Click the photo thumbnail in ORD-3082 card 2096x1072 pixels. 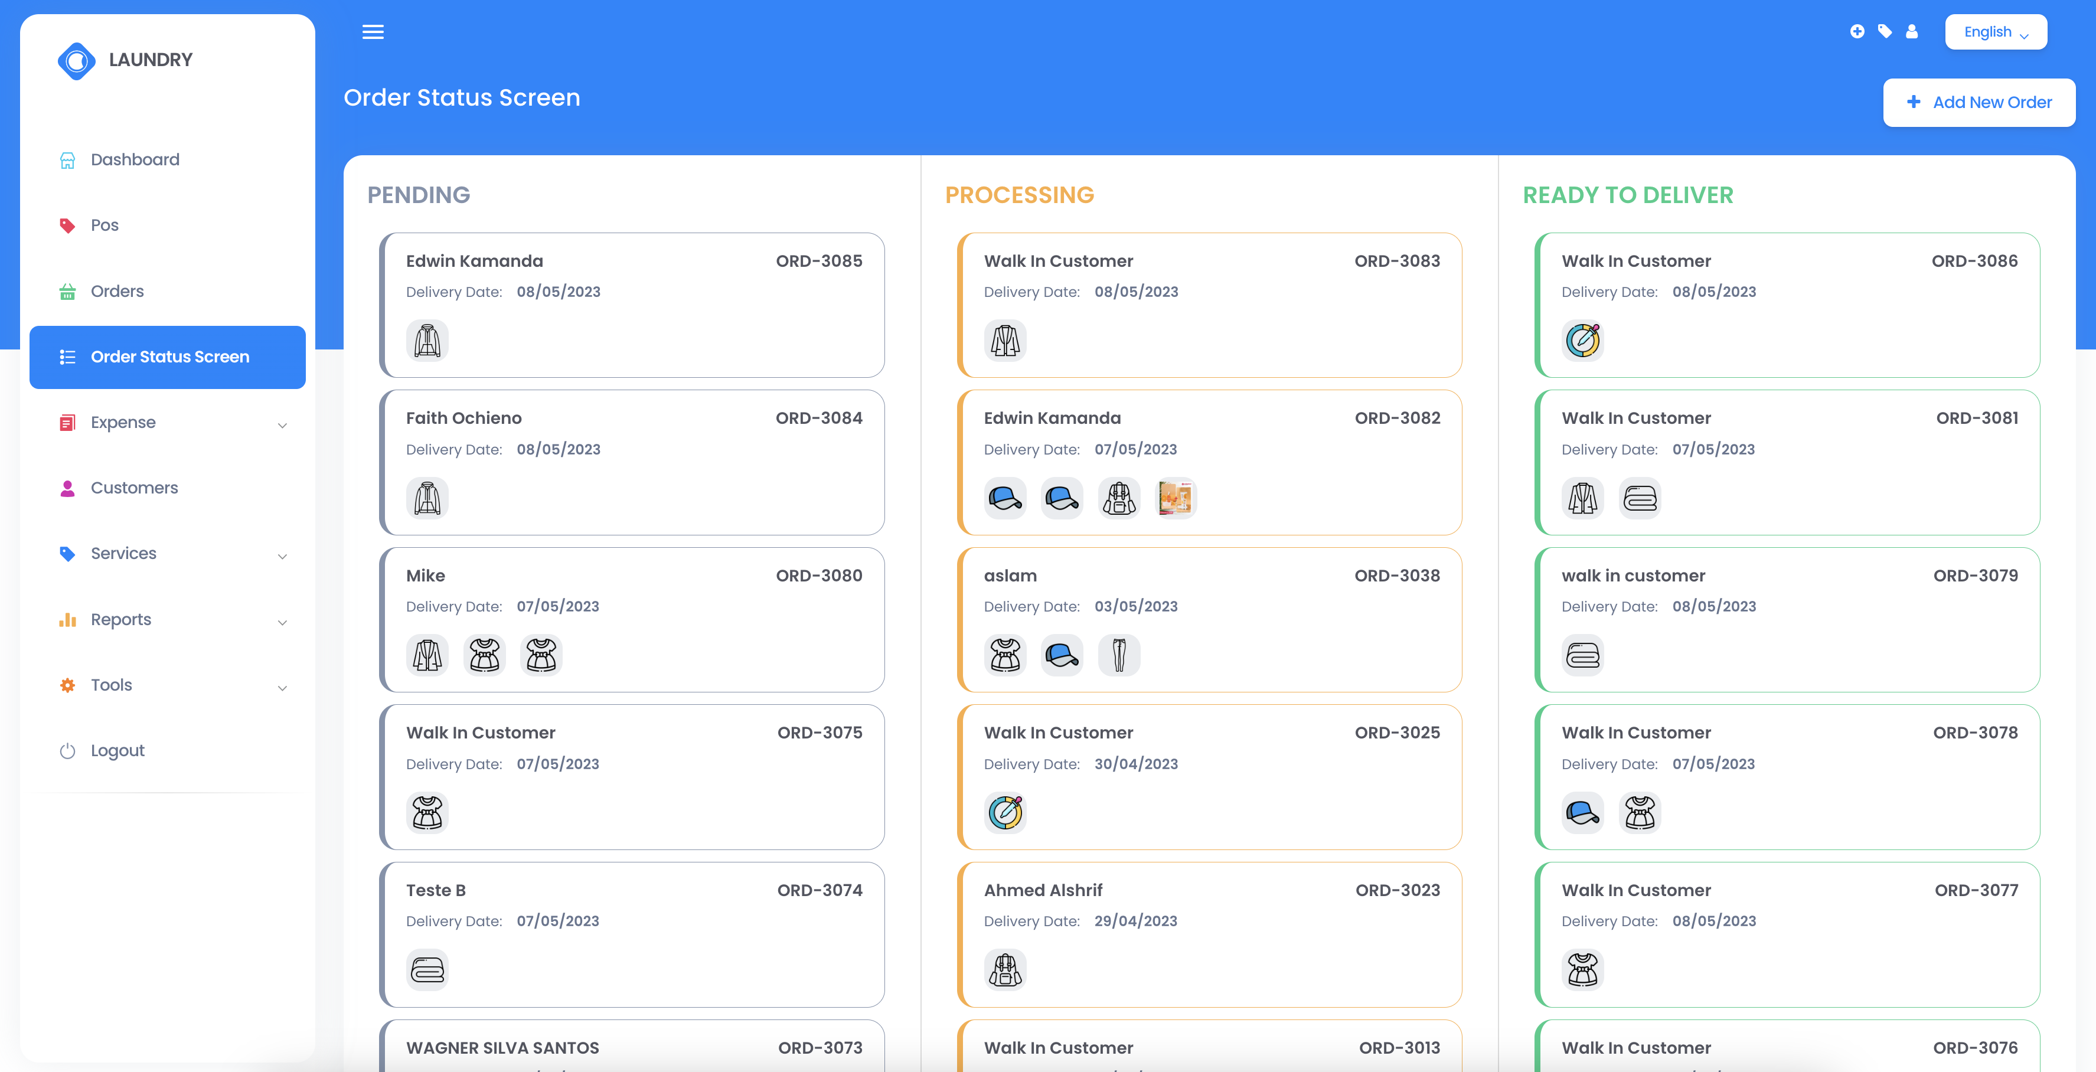(x=1176, y=498)
